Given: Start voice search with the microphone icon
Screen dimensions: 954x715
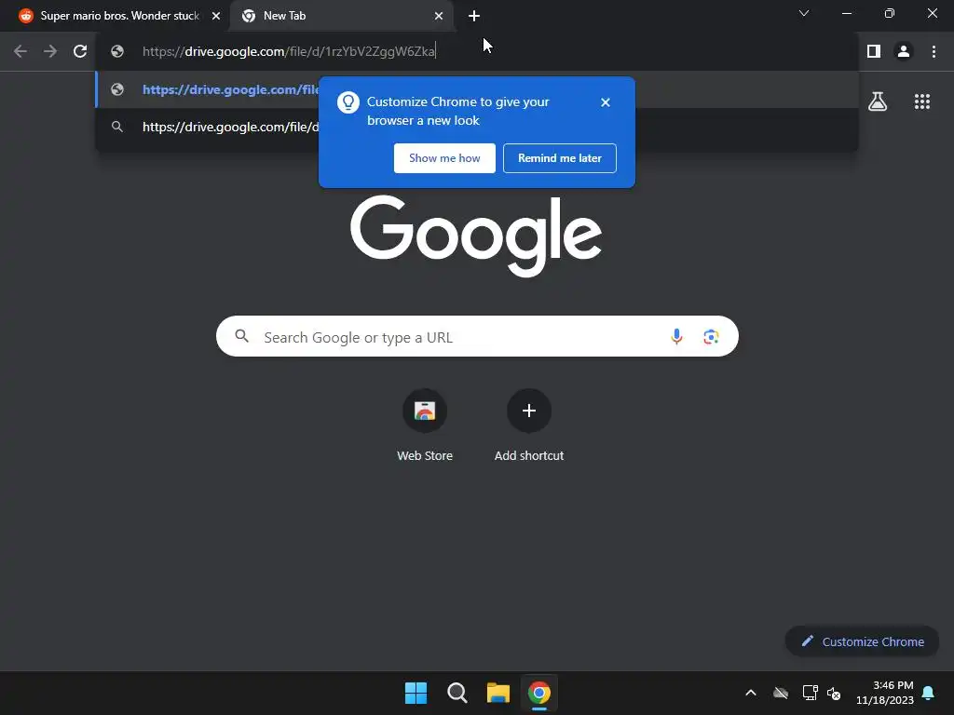Looking at the screenshot, I should (676, 336).
